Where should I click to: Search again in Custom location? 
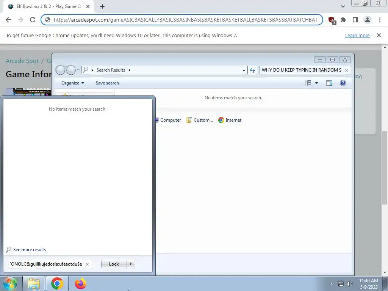click(200, 120)
